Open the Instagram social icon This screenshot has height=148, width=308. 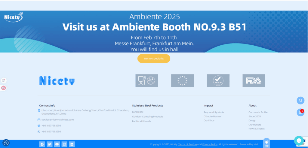click(x=64, y=144)
